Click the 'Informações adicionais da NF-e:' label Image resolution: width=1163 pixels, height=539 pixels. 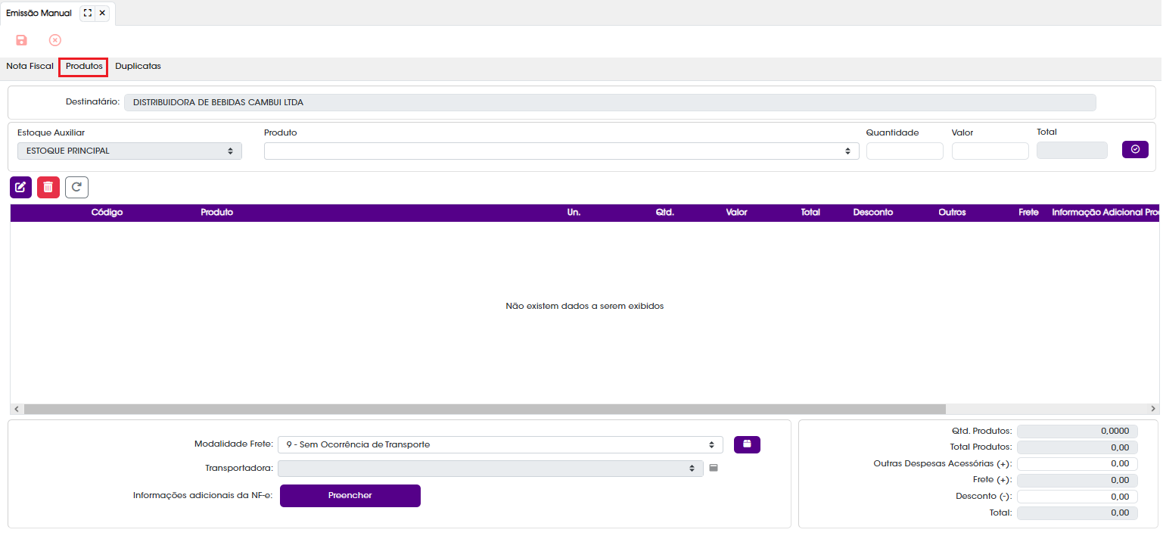(x=202, y=496)
